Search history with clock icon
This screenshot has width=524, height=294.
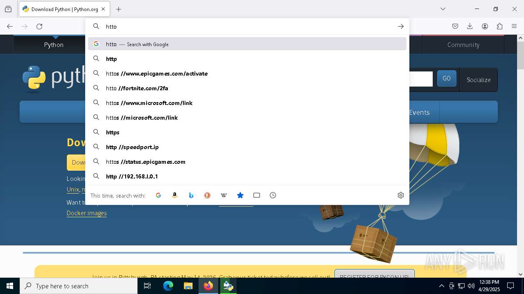tap(273, 195)
